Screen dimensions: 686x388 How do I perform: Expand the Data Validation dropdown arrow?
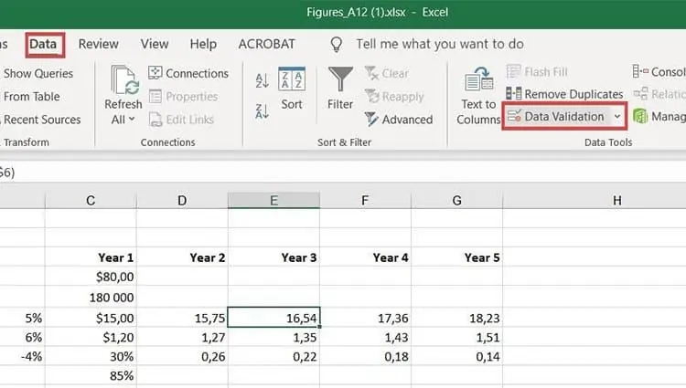(x=617, y=117)
